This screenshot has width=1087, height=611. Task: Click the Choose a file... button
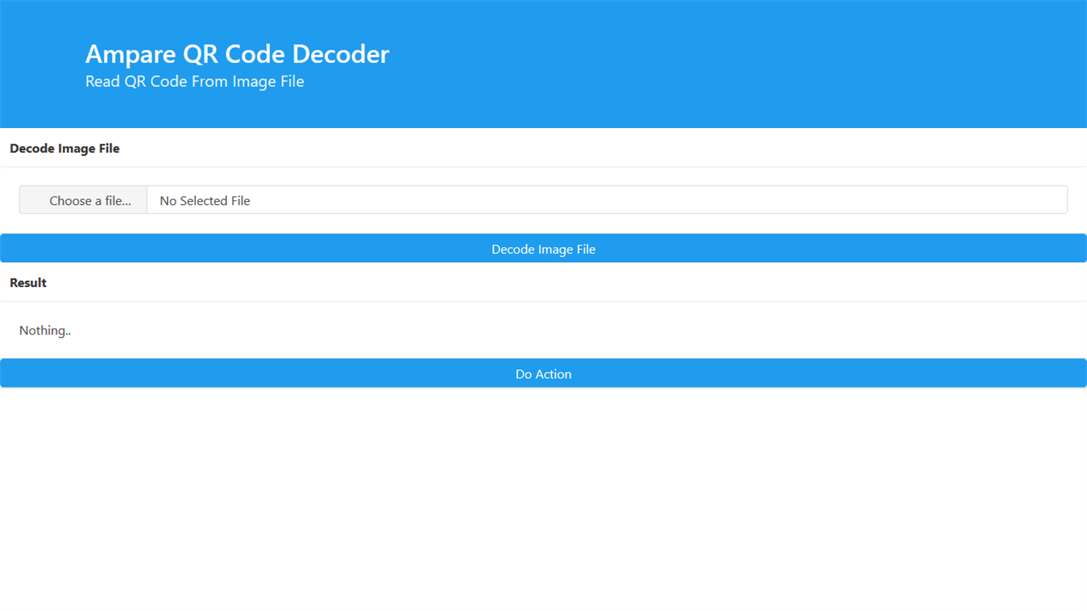pos(83,200)
